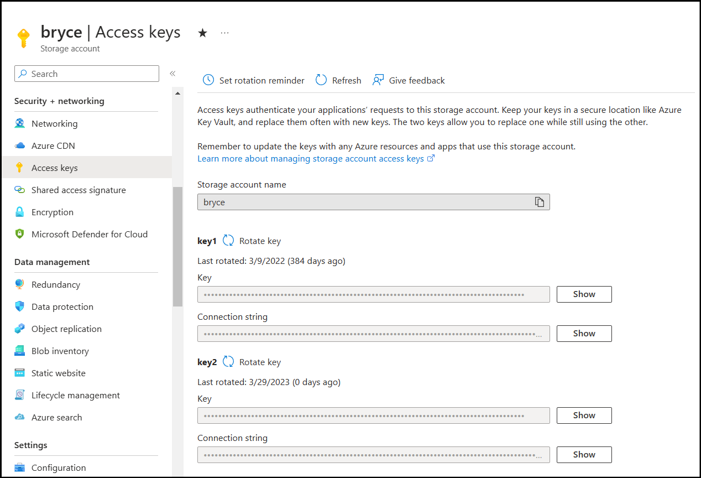Click the Data protection shield icon
701x478 pixels.
pyautogui.click(x=20, y=306)
